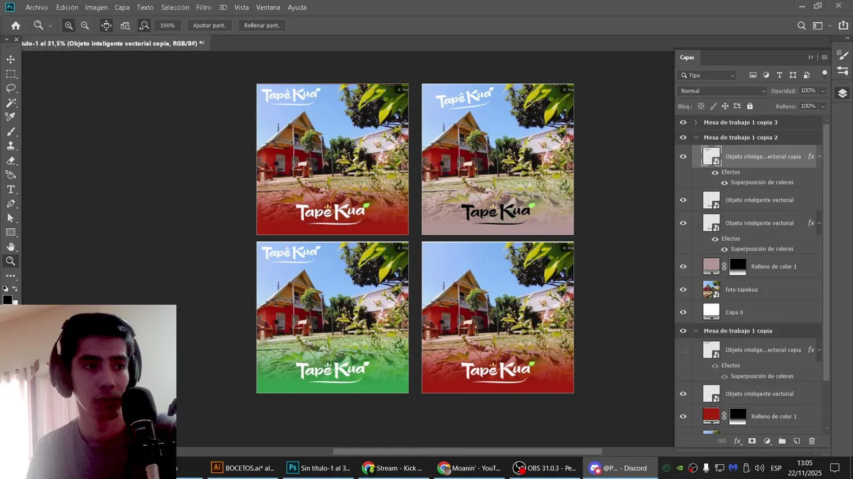Image resolution: width=853 pixels, height=479 pixels.
Task: Hide the Capa 0 layer
Action: point(682,312)
